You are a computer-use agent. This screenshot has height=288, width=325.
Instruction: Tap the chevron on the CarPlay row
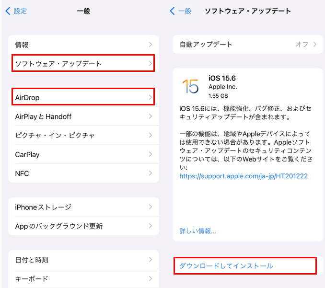click(151, 154)
